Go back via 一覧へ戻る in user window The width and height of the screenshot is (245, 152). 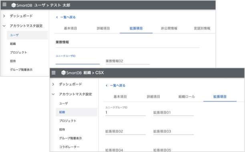pyautogui.click(x=66, y=17)
